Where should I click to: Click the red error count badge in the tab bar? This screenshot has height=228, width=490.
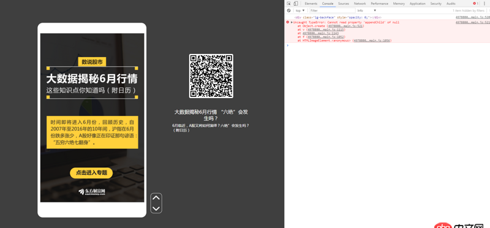click(475, 4)
